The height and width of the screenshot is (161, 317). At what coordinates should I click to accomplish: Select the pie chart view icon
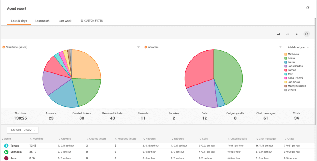tap(306, 34)
